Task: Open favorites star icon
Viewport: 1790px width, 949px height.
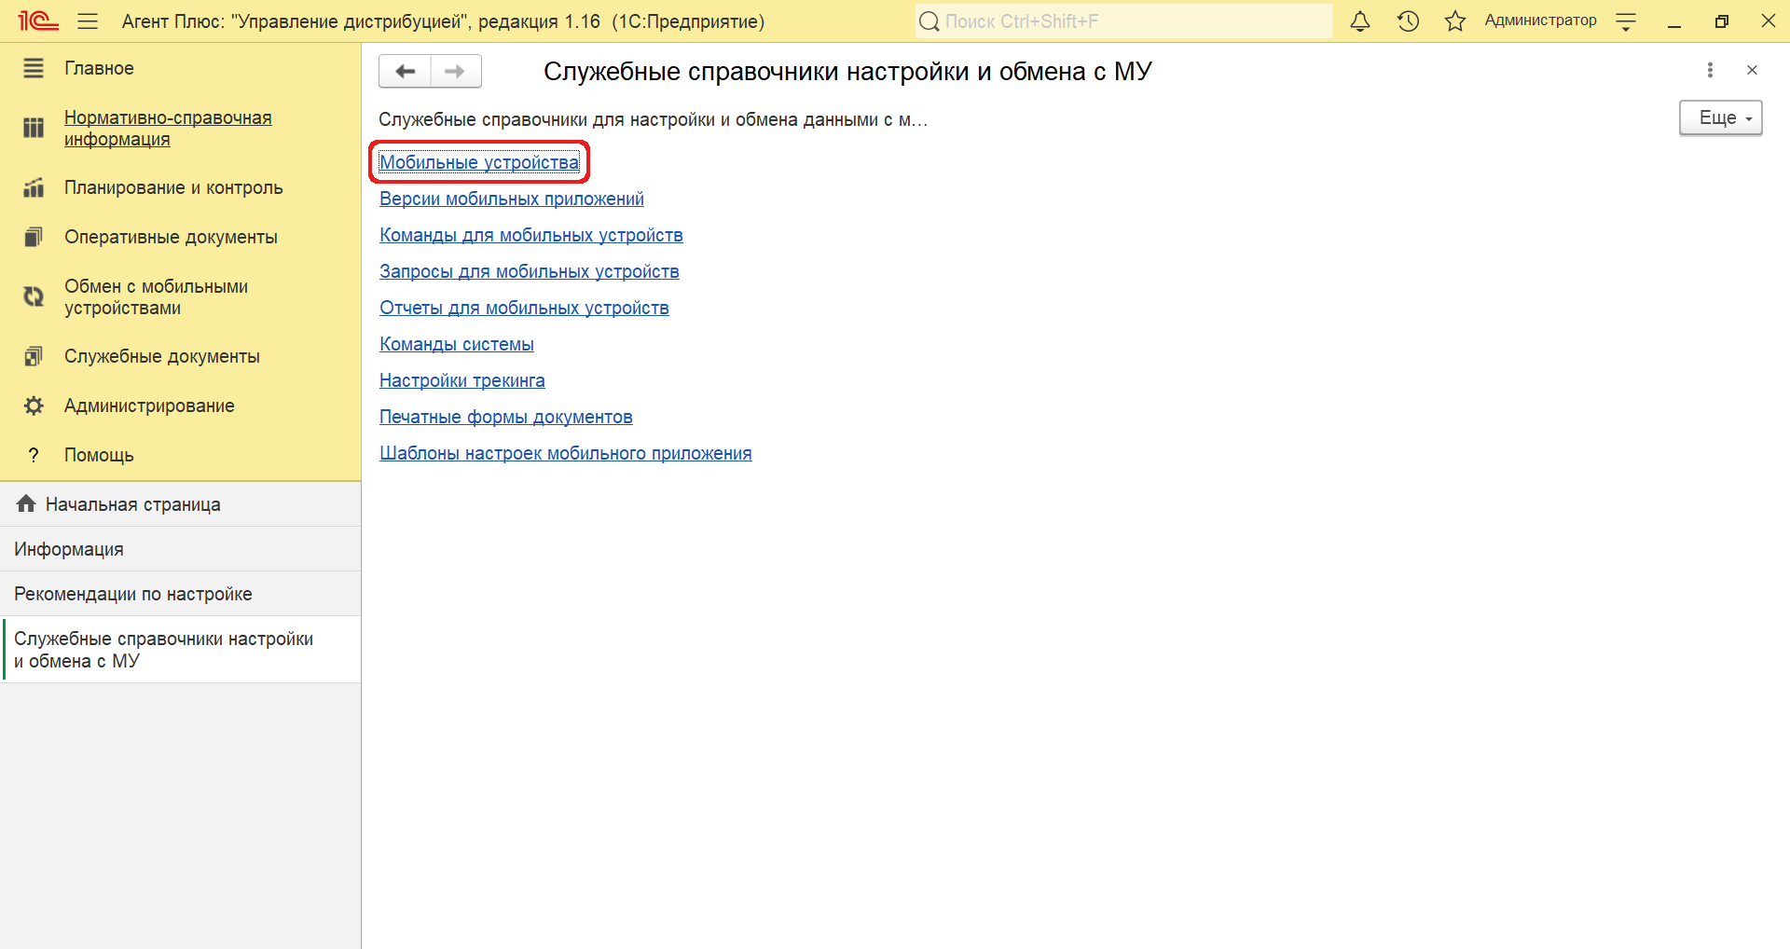Action: [x=1454, y=21]
